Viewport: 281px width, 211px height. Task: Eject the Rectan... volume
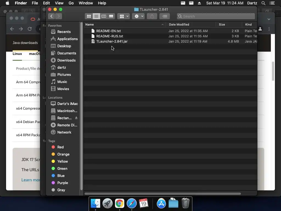point(76,118)
